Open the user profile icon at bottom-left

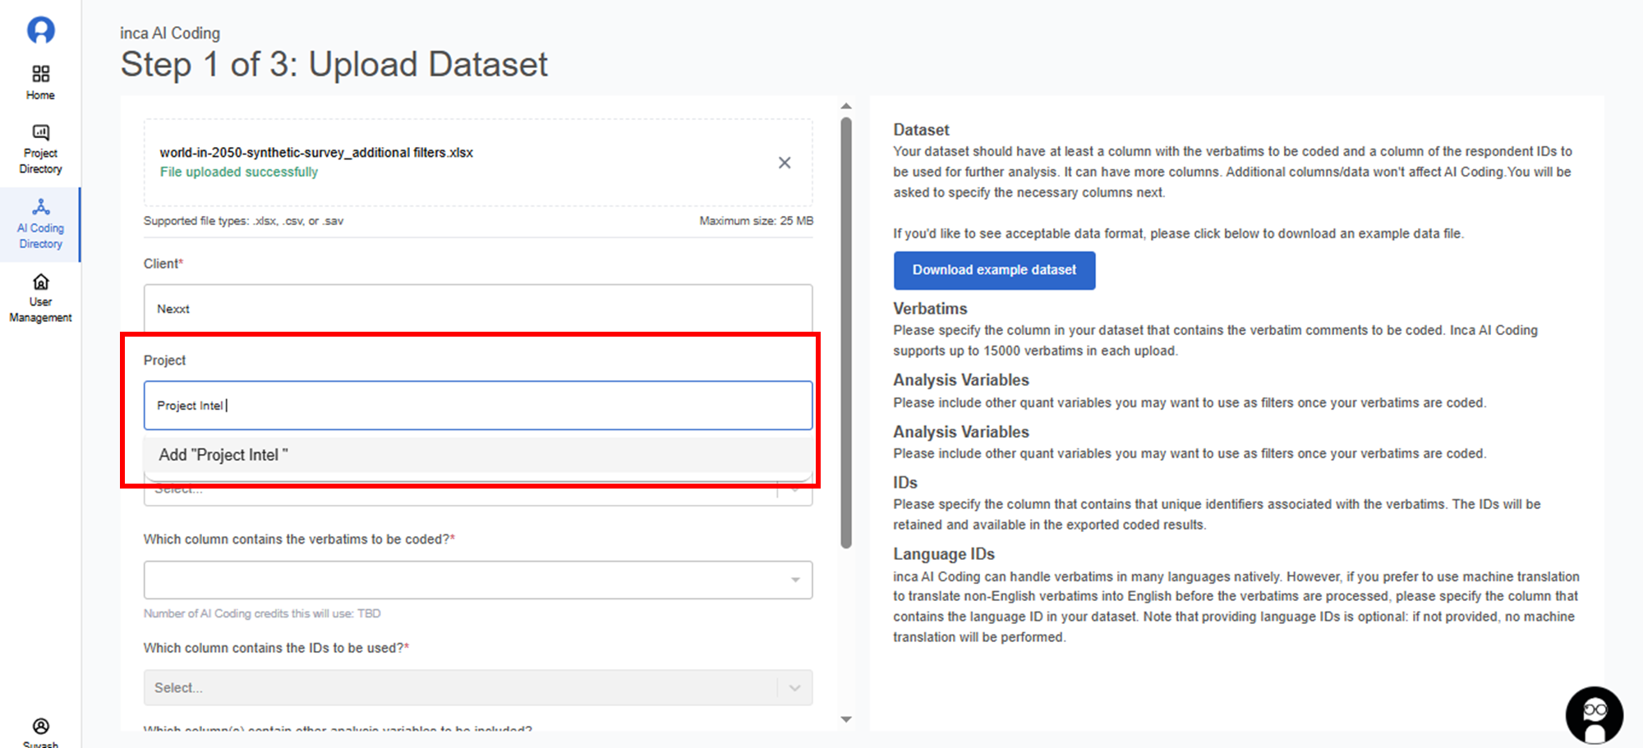point(40,727)
